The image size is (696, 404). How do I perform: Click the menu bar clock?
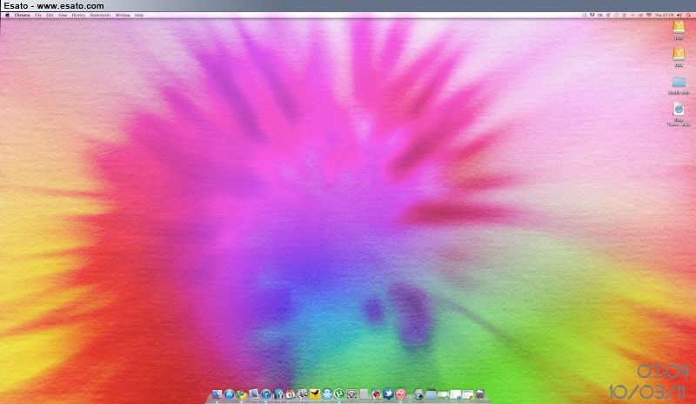coord(663,16)
